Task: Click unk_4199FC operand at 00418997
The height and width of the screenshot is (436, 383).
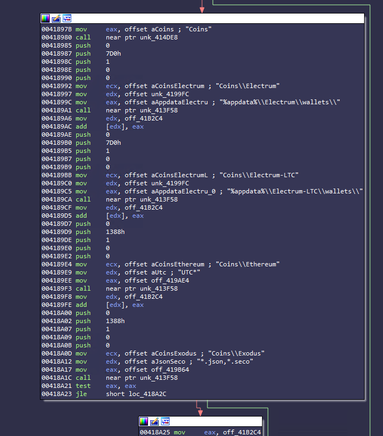Action: [x=170, y=94]
